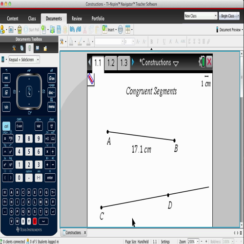Click the Begin Class button
The height and width of the screenshot is (244, 244).
(228, 16)
